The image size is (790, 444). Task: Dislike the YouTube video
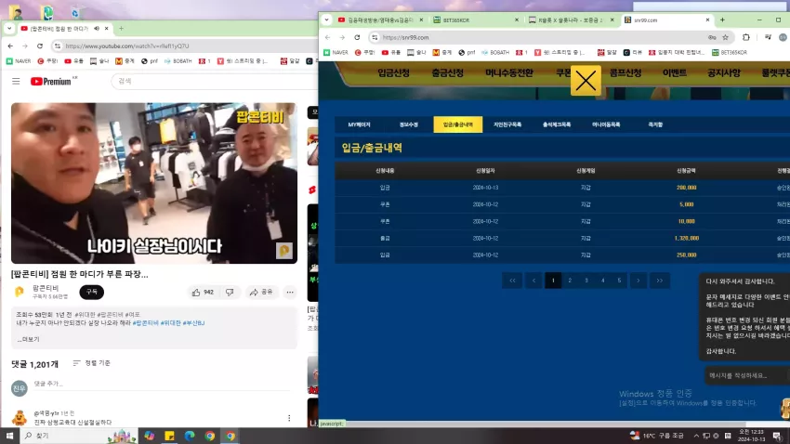click(x=230, y=292)
